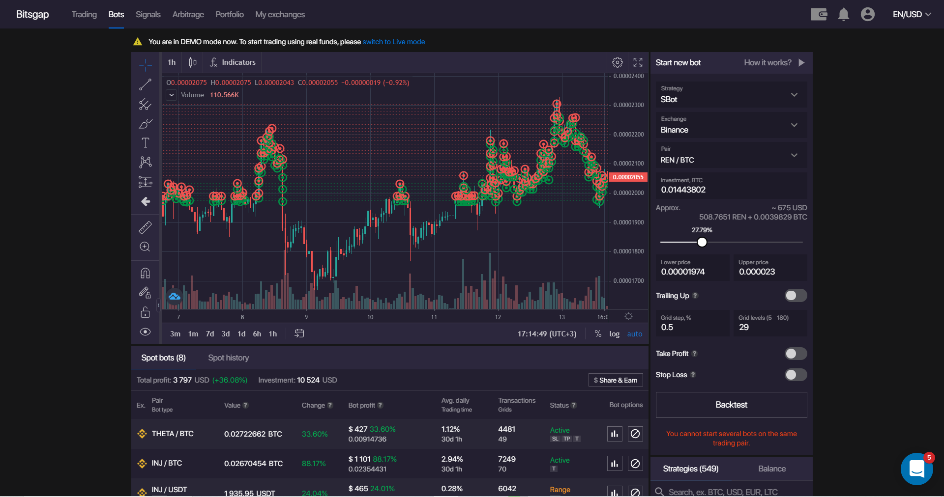Edit the Grid levels field
Viewport: 944px width, 497px height.
pyautogui.click(x=770, y=323)
